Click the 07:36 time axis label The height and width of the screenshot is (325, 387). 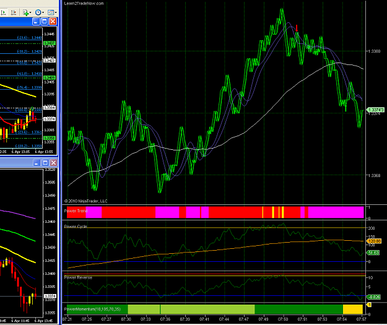pos(165,319)
